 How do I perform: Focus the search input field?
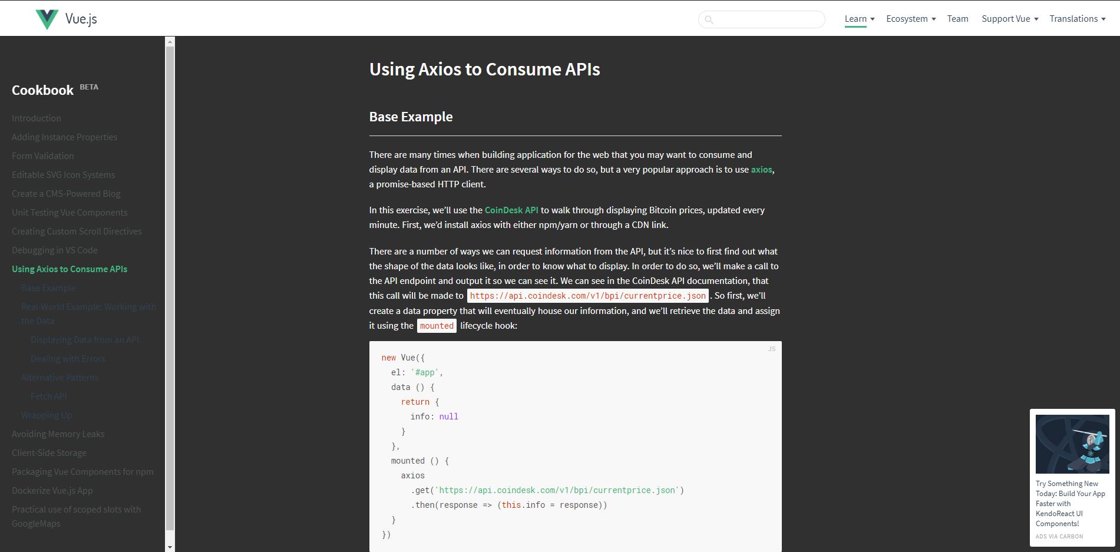tap(762, 19)
